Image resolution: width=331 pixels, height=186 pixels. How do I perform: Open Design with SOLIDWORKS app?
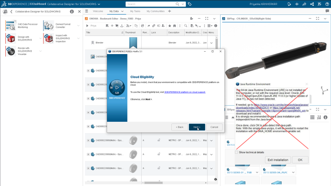[11, 38]
